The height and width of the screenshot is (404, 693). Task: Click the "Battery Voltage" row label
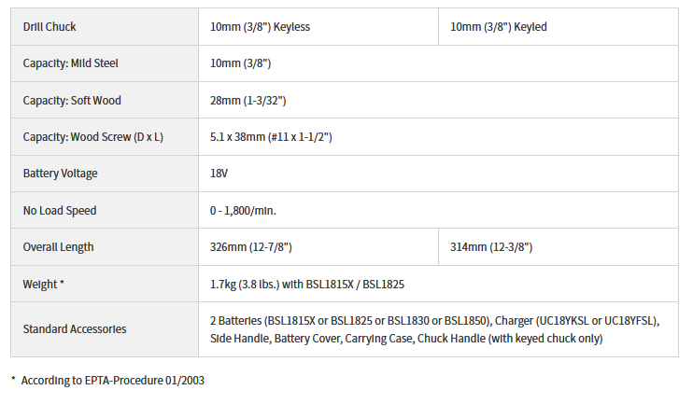click(60, 174)
